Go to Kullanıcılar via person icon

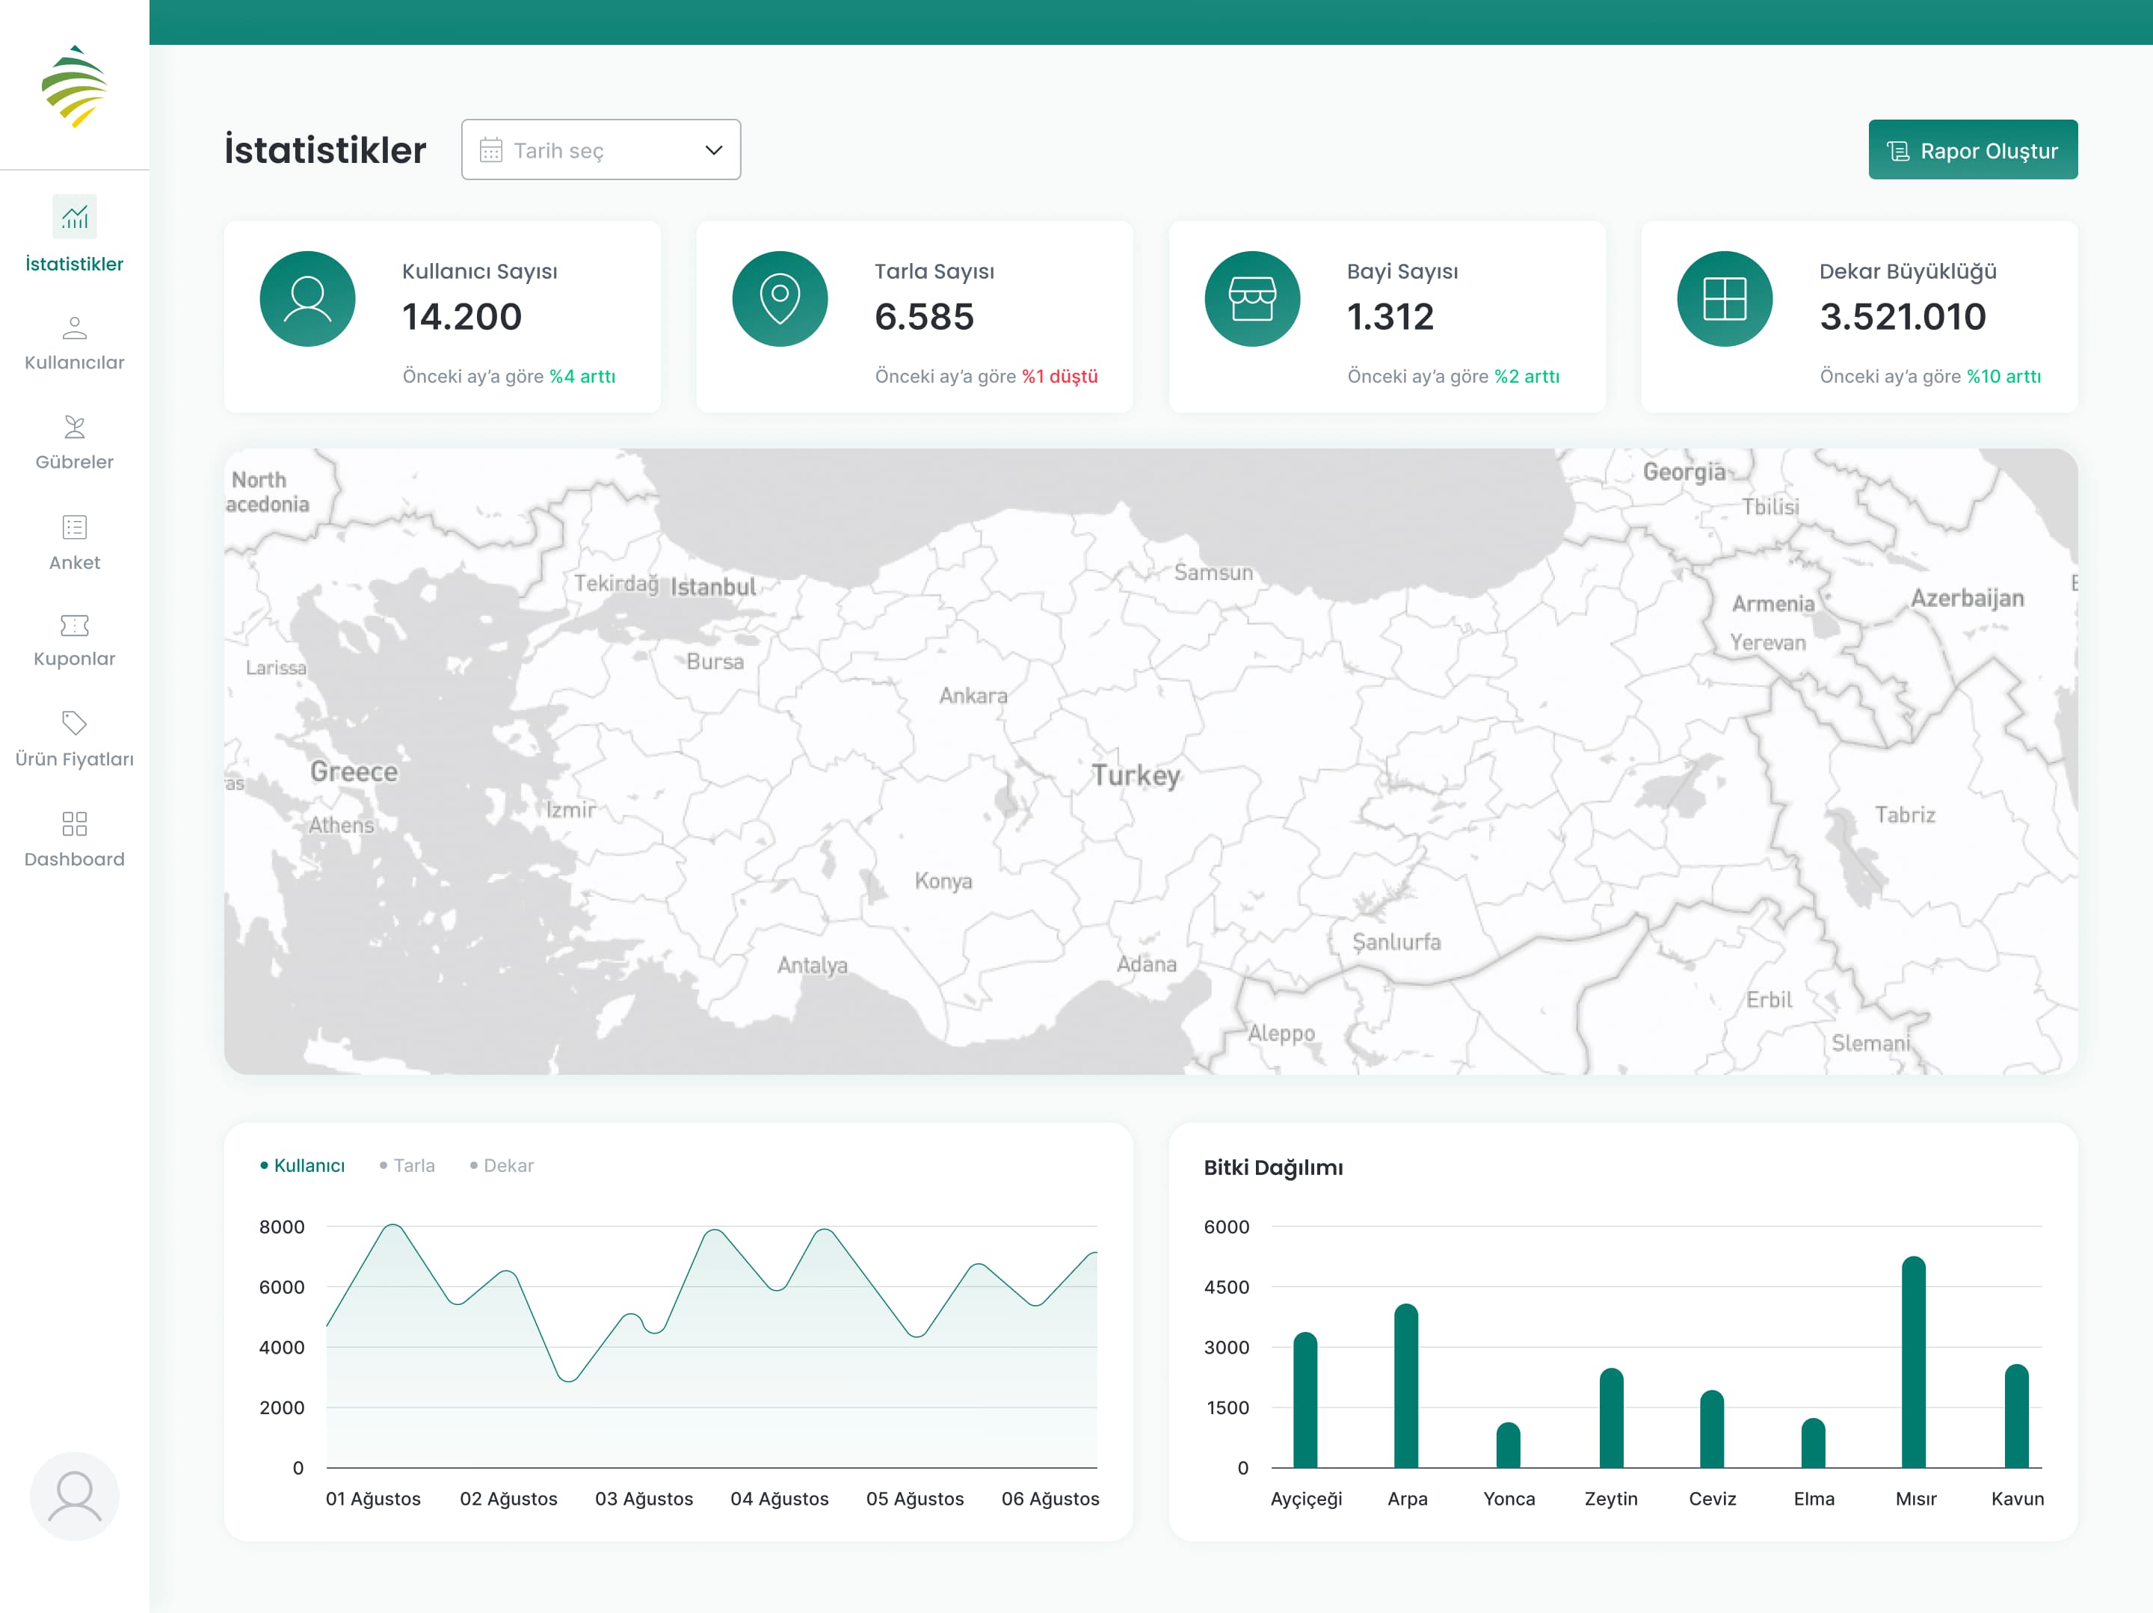(x=74, y=328)
